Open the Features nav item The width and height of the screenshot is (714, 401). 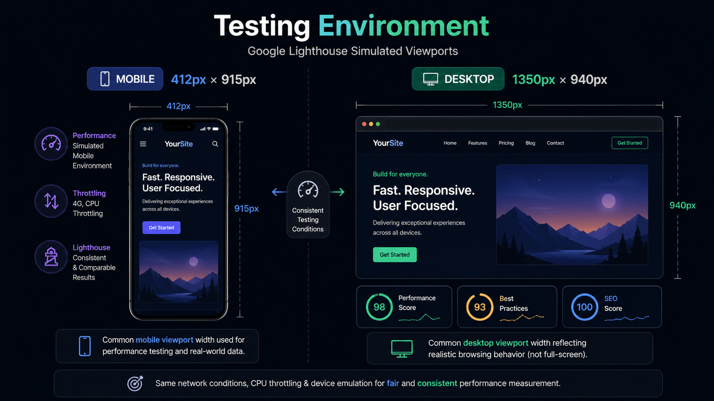coord(477,143)
